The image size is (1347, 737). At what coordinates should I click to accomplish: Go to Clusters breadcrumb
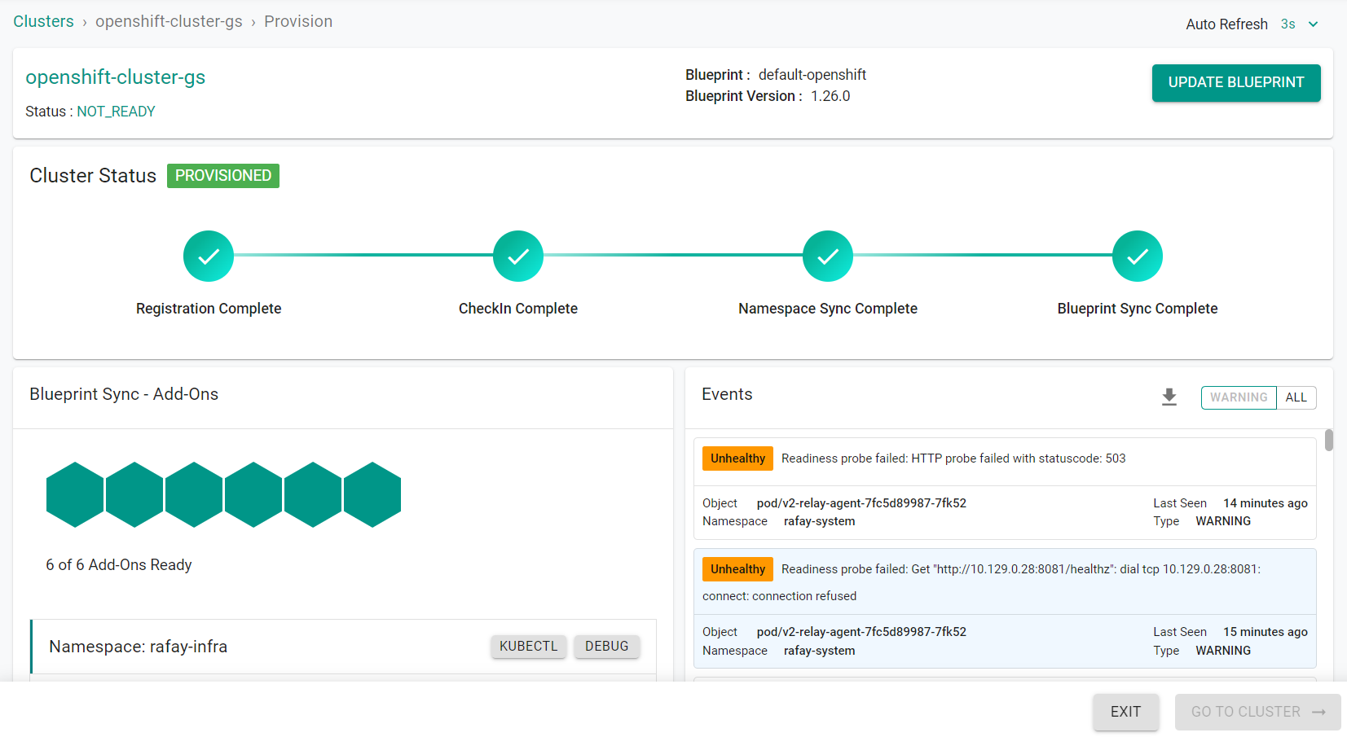click(x=43, y=21)
